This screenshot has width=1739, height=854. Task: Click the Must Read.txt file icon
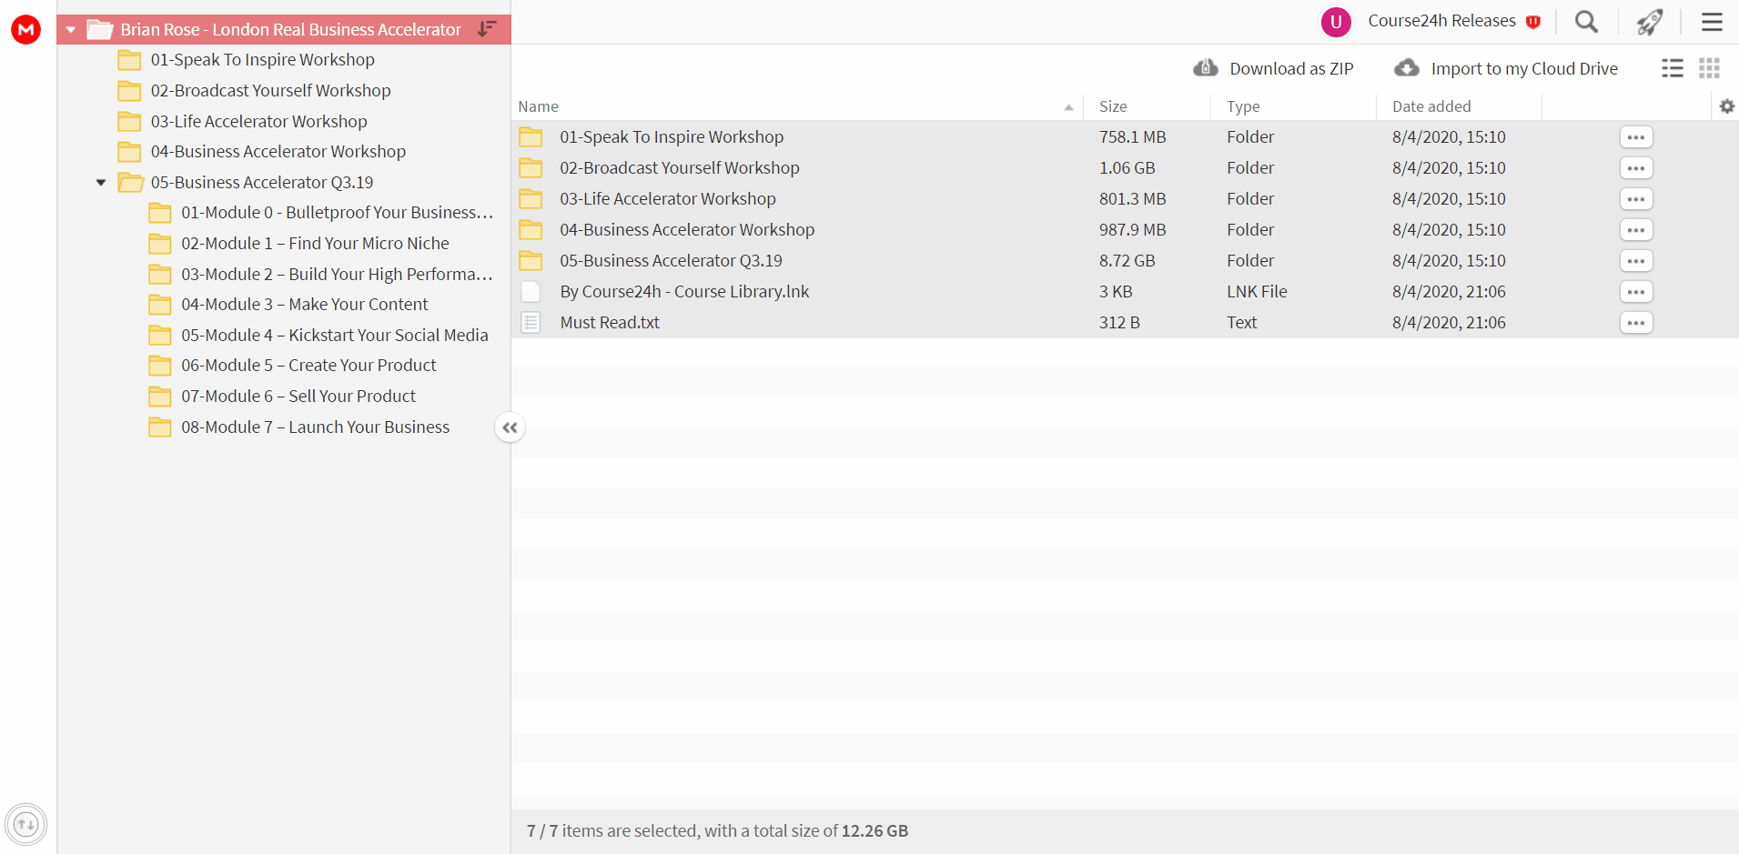pos(531,322)
